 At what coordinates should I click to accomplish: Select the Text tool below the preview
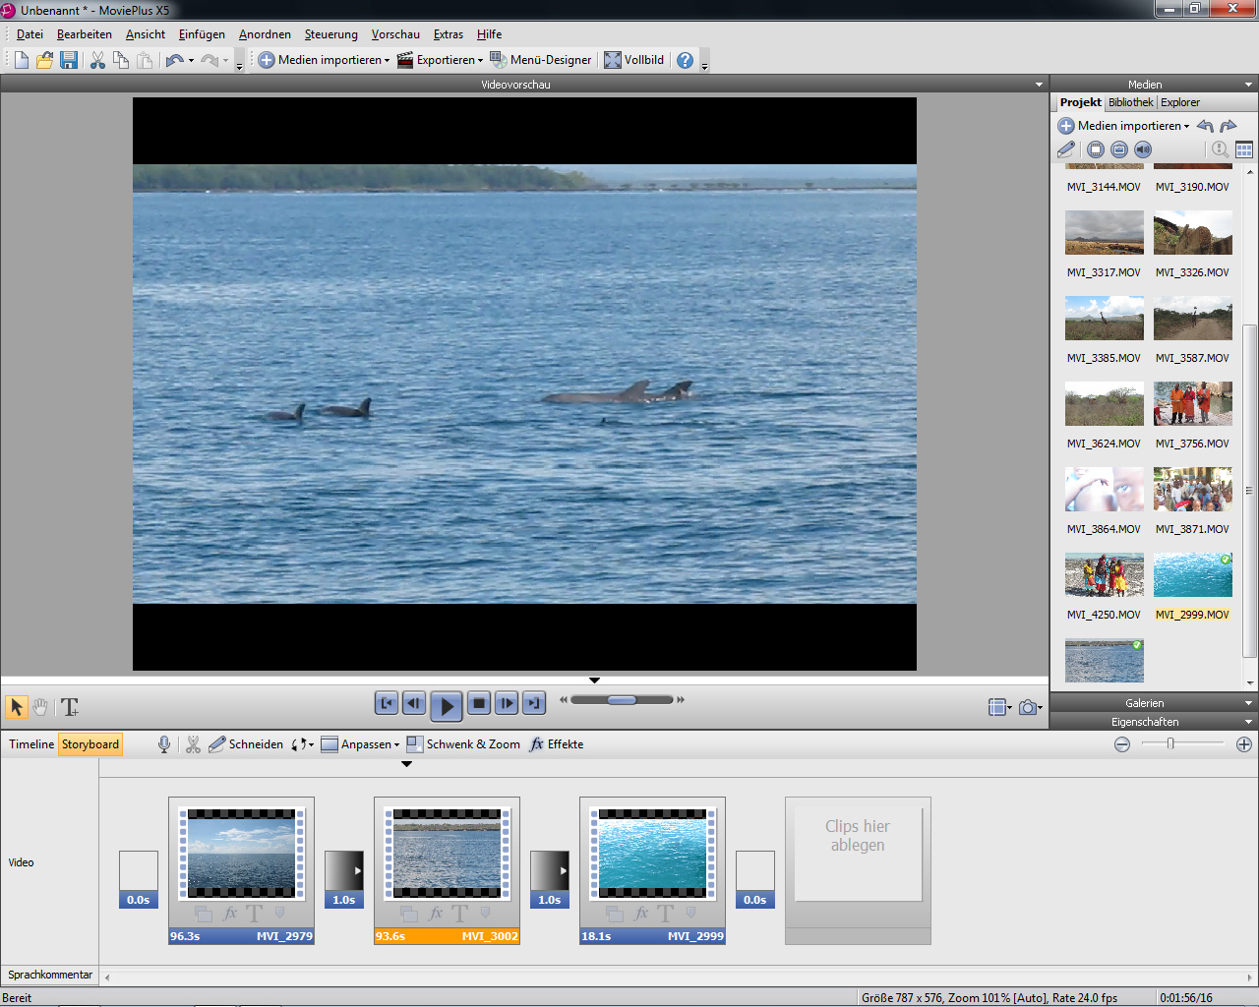tap(70, 707)
